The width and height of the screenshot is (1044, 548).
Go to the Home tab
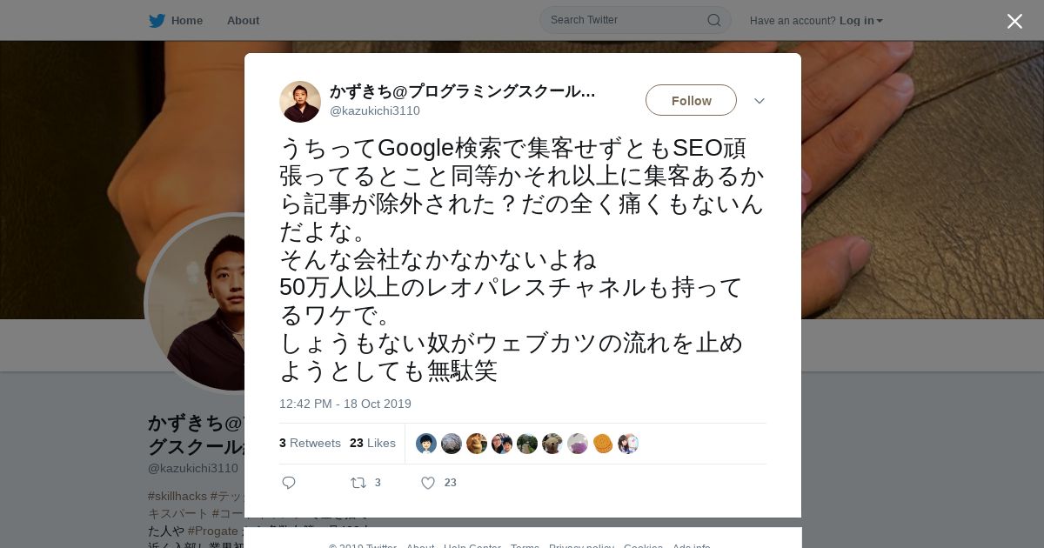pyautogui.click(x=186, y=21)
